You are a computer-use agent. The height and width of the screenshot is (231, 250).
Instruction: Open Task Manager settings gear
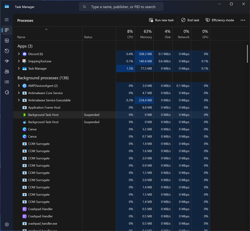[x=6, y=224]
